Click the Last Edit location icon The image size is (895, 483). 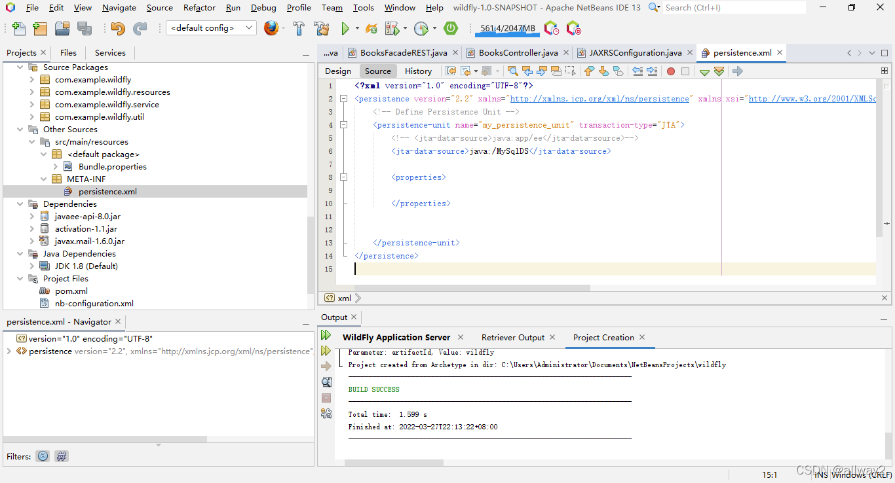[x=451, y=71]
